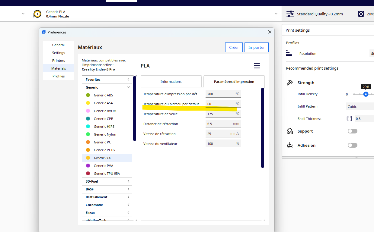Open the PLA material hamburger menu
This screenshot has width=374, height=232.
[257, 66]
